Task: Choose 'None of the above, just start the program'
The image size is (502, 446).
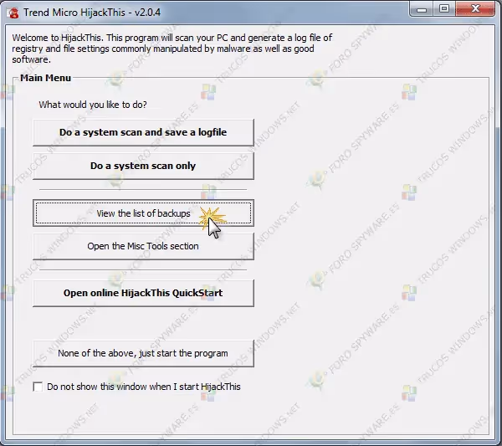Action: 143,353
